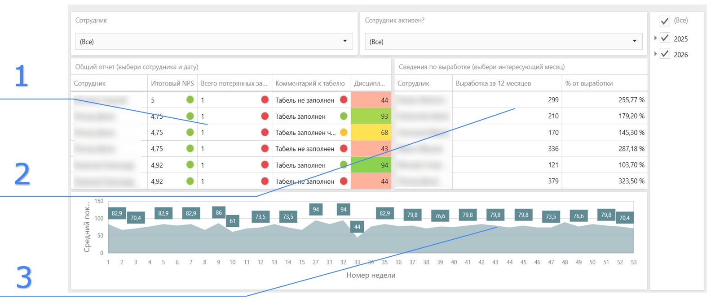Click green timesheet circle in discipline 93 row
This screenshot has height=302, width=711.
[344, 116]
